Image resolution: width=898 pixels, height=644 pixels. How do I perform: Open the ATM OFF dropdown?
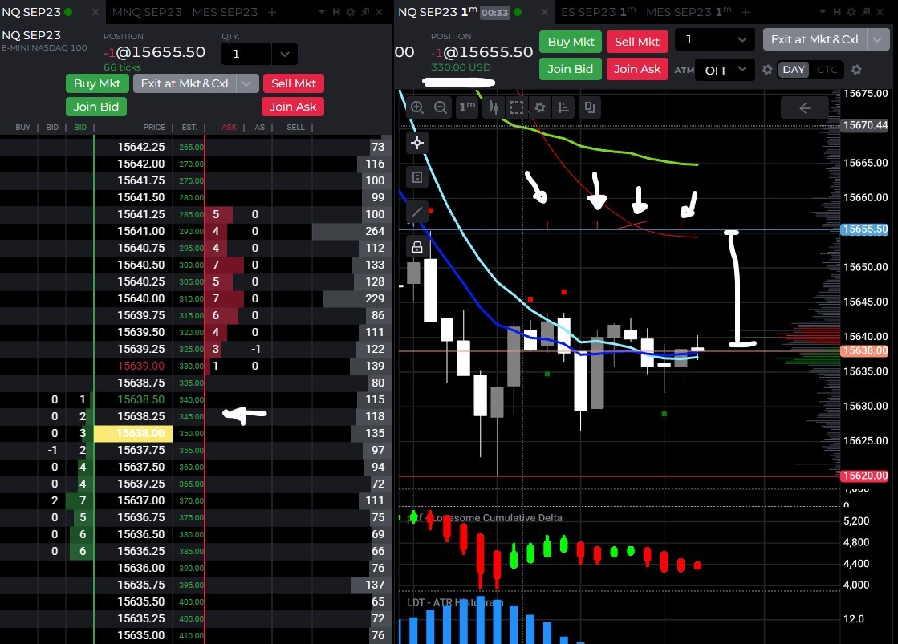click(724, 70)
